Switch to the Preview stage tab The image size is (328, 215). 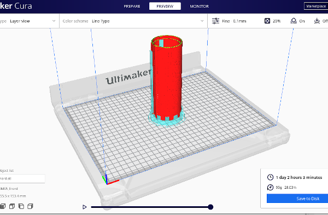coord(165,6)
